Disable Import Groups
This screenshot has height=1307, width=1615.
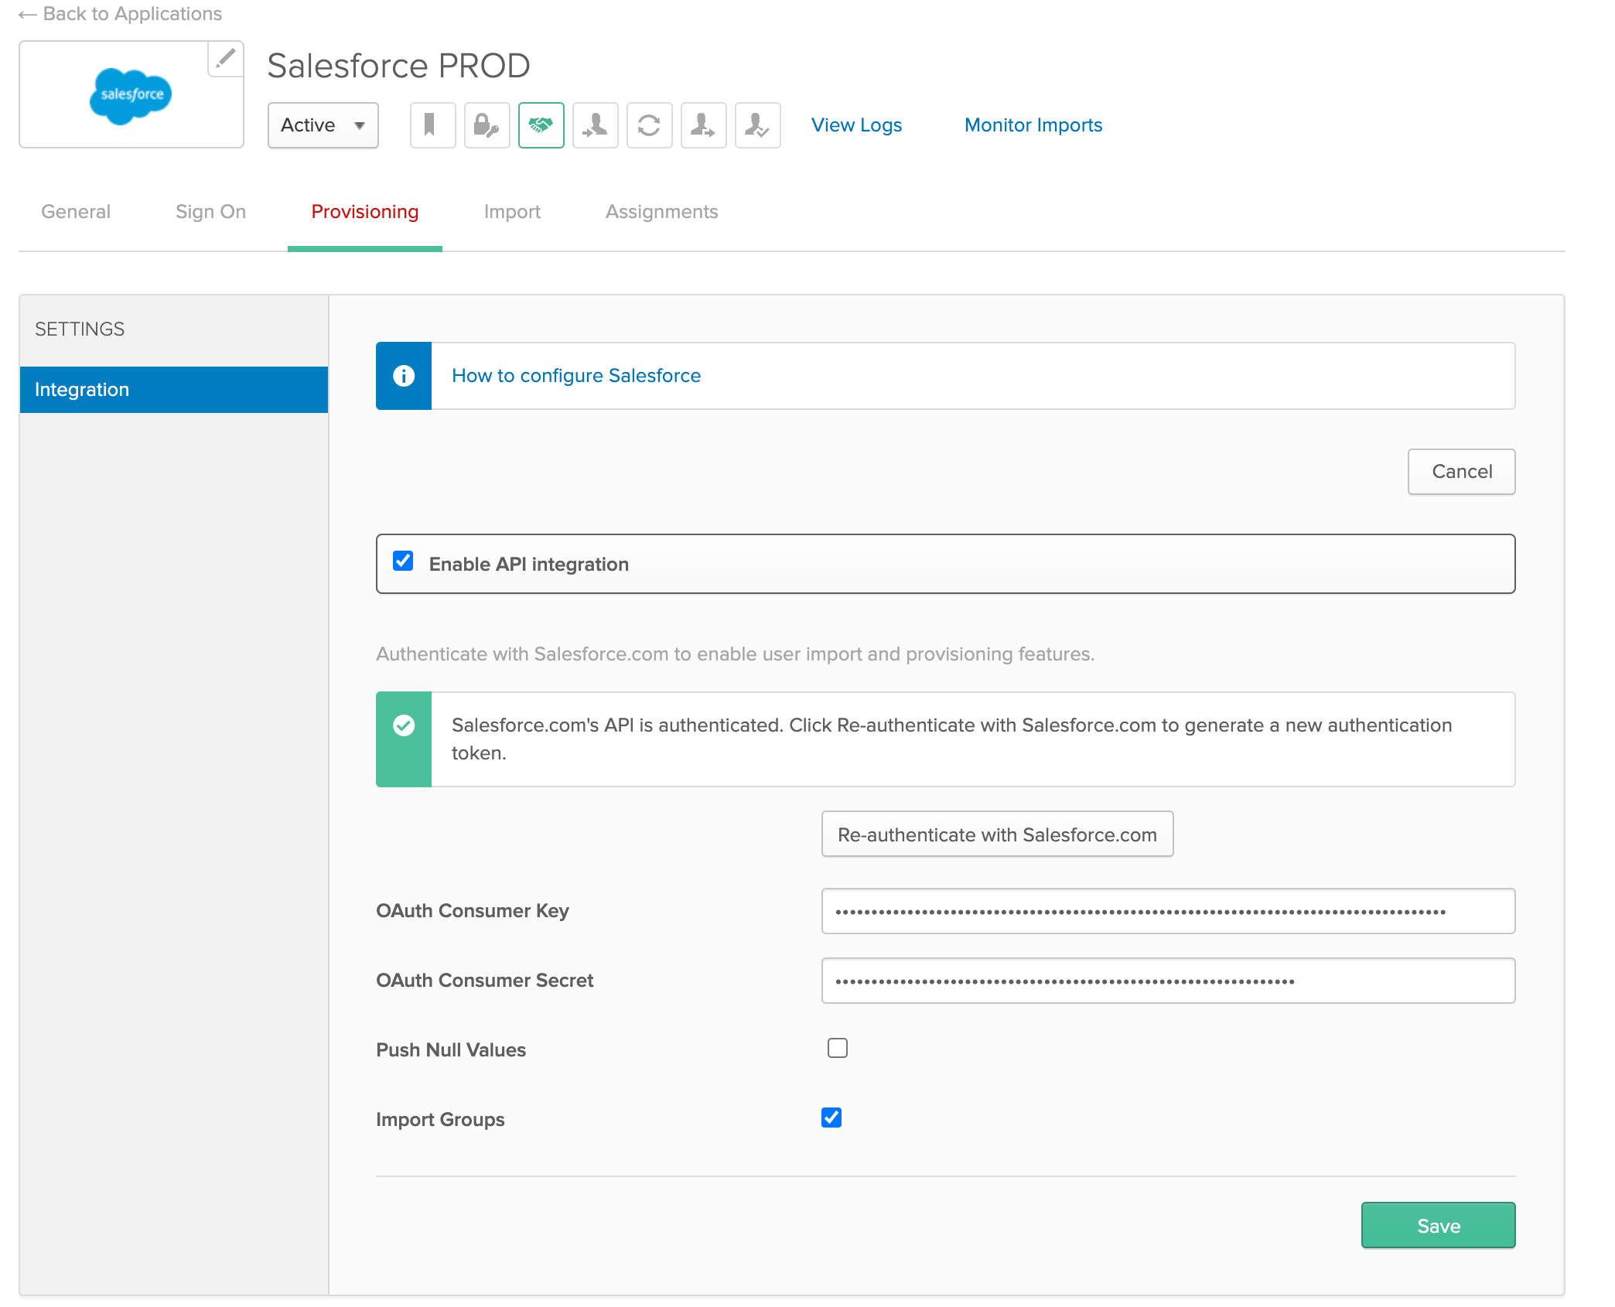pyautogui.click(x=832, y=1118)
